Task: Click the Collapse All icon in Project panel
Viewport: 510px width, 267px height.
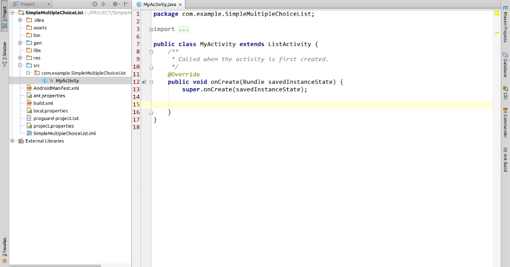Action: (103, 4)
